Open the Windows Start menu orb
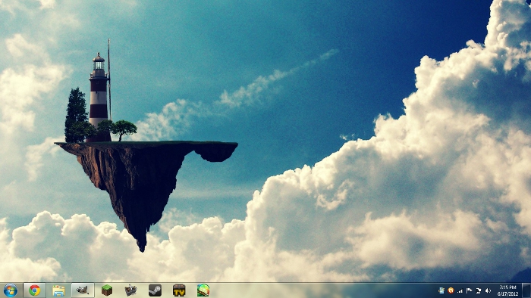This screenshot has width=531, height=298. click(10, 290)
